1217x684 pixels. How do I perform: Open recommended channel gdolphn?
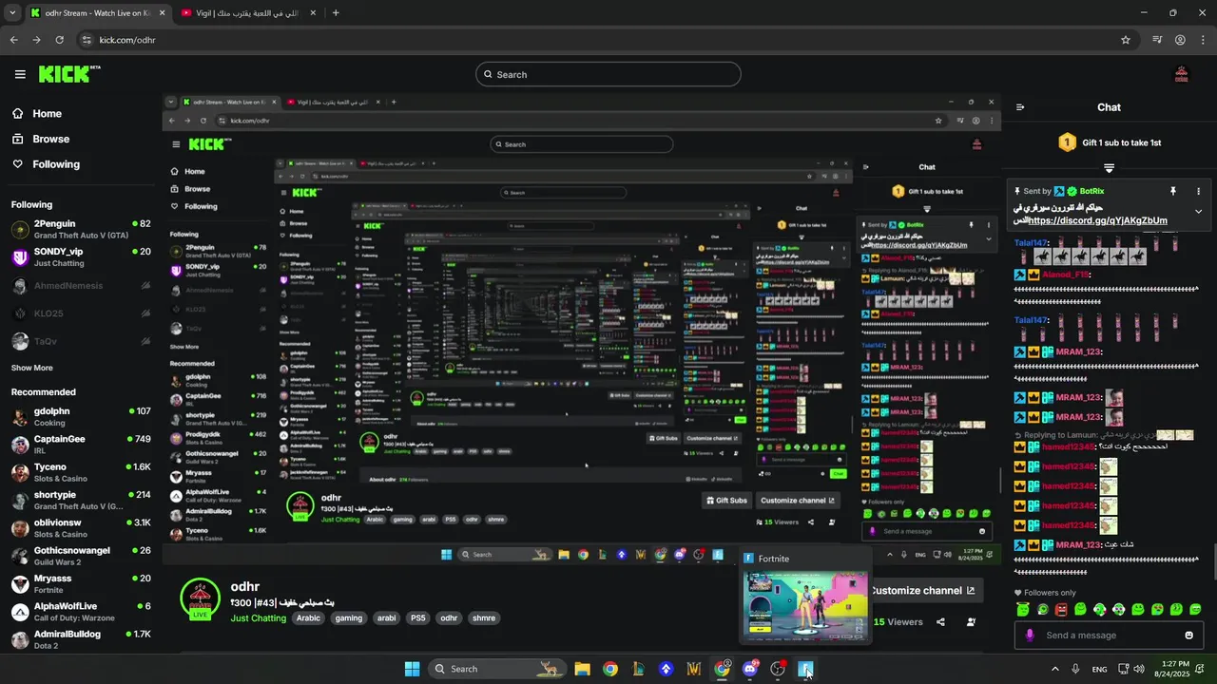click(x=81, y=416)
